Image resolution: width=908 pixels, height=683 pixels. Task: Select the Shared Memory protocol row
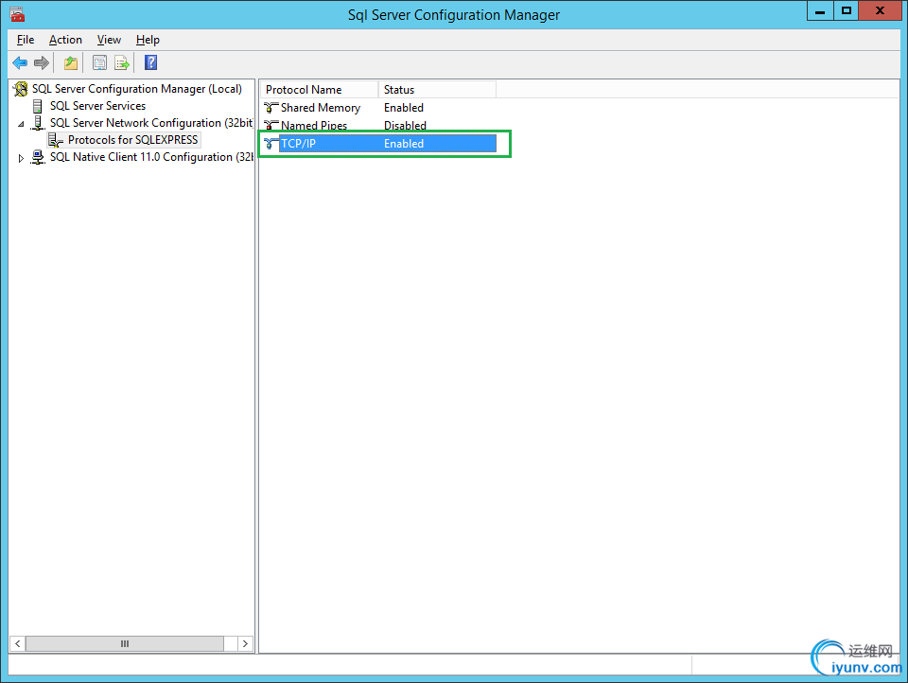tap(380, 108)
